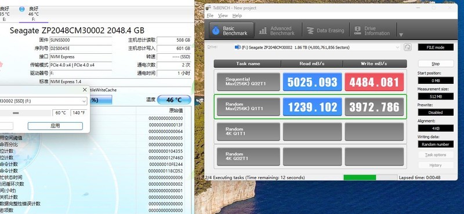This screenshot has width=464, height=214.
Task: Click the firmware field SUNSS000
Action: [x=81, y=40]
